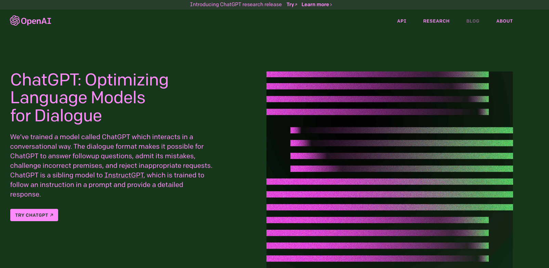
Task: Click Learn more in the top banner
Action: tap(317, 4)
